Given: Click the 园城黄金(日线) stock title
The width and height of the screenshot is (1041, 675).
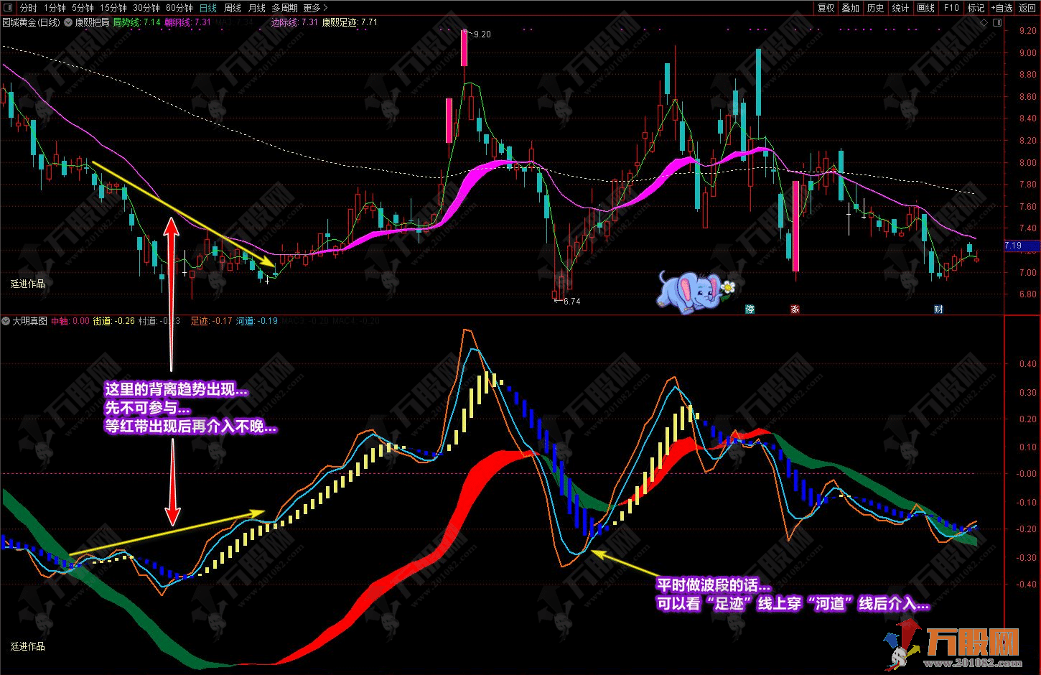Looking at the screenshot, I should 31,22.
